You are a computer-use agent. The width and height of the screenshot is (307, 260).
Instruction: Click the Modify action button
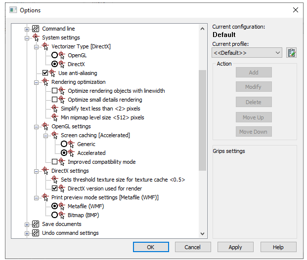tap(254, 87)
